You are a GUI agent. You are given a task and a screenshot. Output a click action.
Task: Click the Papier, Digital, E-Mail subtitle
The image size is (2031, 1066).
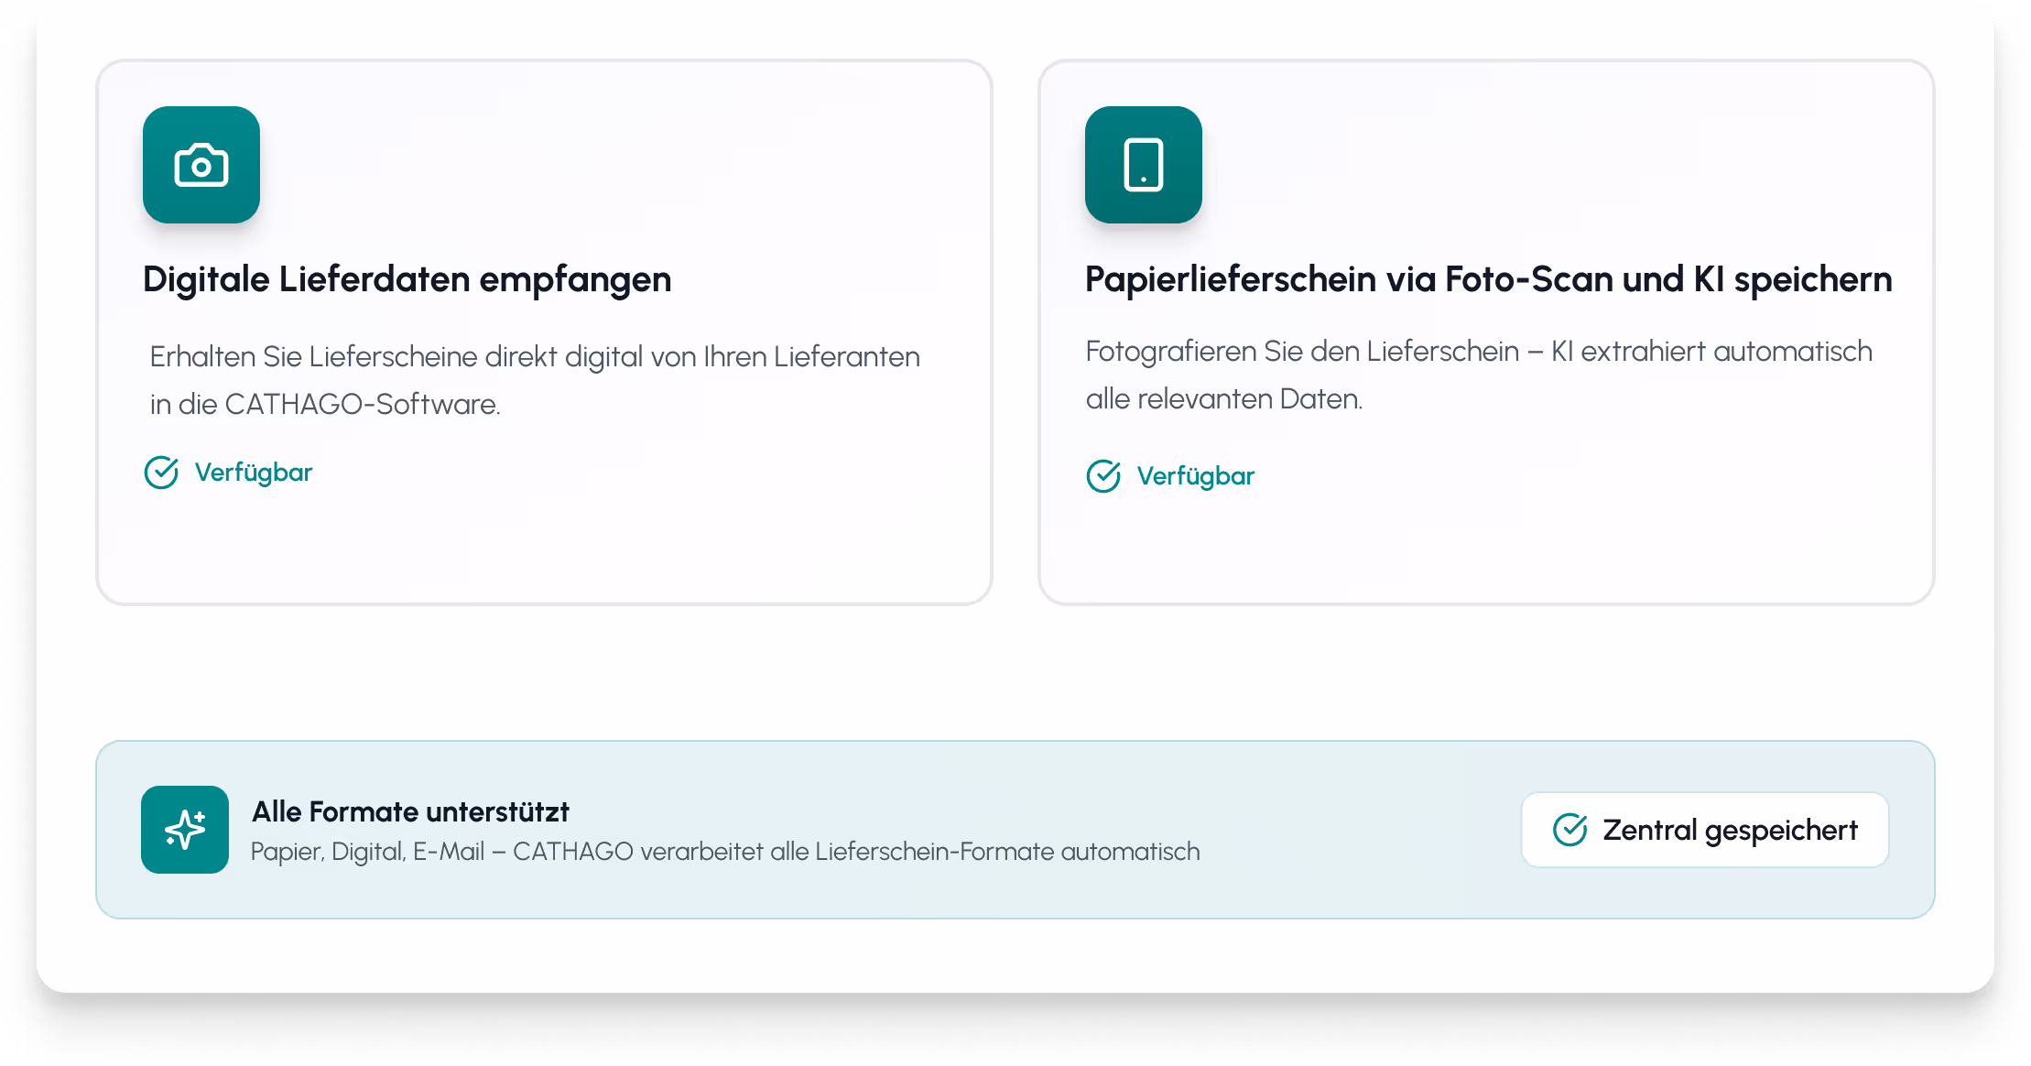[x=724, y=852]
